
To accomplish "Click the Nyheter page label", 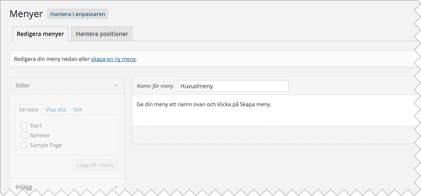I will pyautogui.click(x=40, y=135).
